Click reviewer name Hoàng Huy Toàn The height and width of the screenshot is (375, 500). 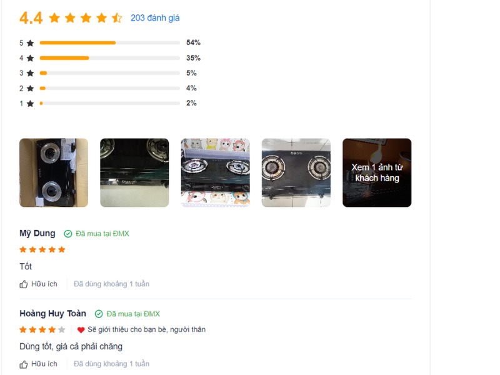52,314
